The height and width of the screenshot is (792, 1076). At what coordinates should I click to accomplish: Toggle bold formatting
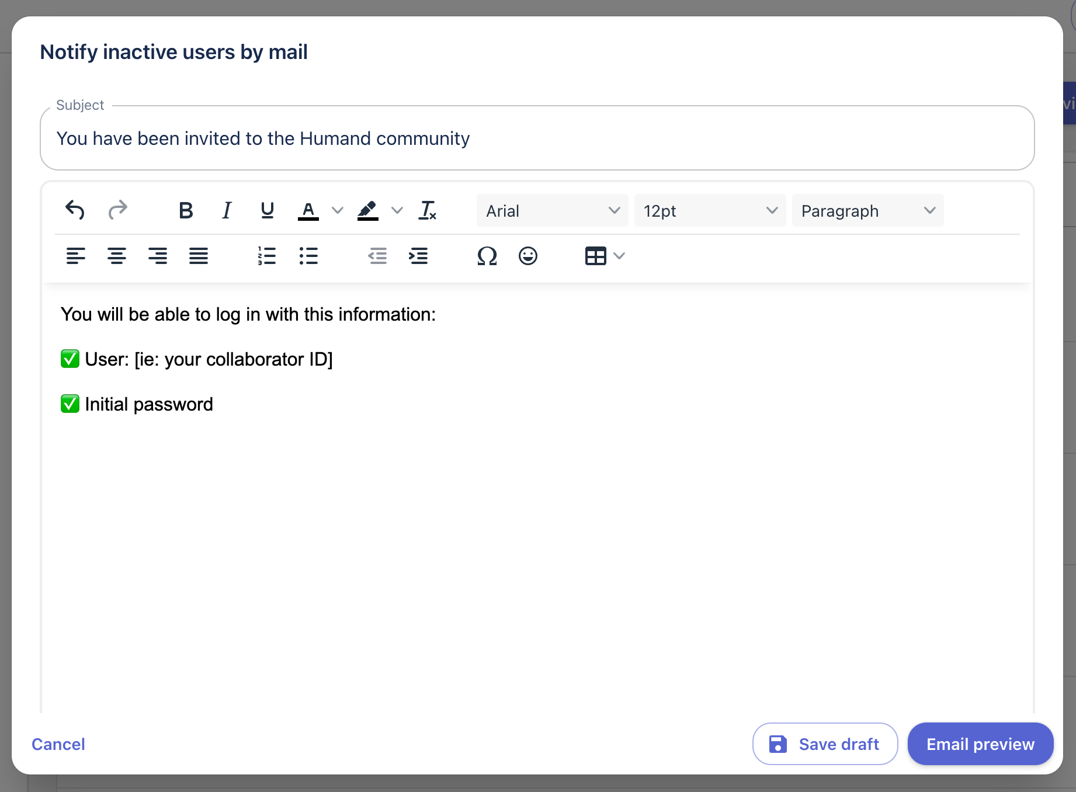(x=186, y=210)
